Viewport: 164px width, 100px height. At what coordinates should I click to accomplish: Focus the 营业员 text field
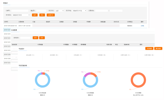(x=41, y=11)
